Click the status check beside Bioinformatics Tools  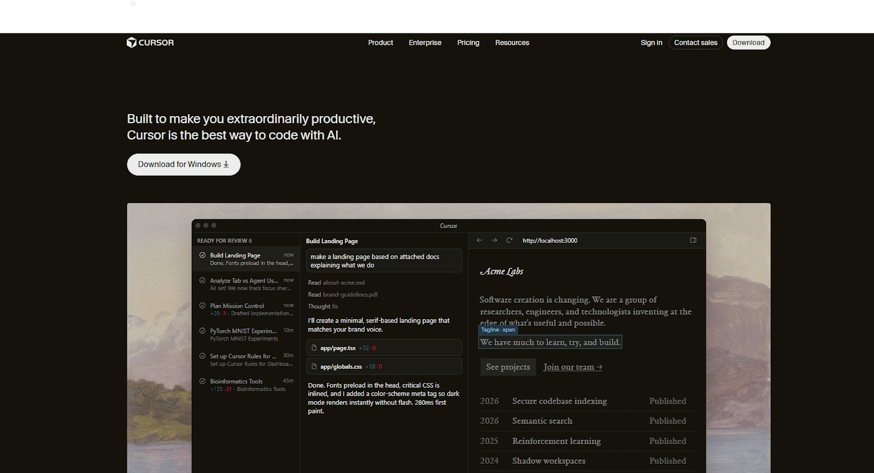coord(203,381)
